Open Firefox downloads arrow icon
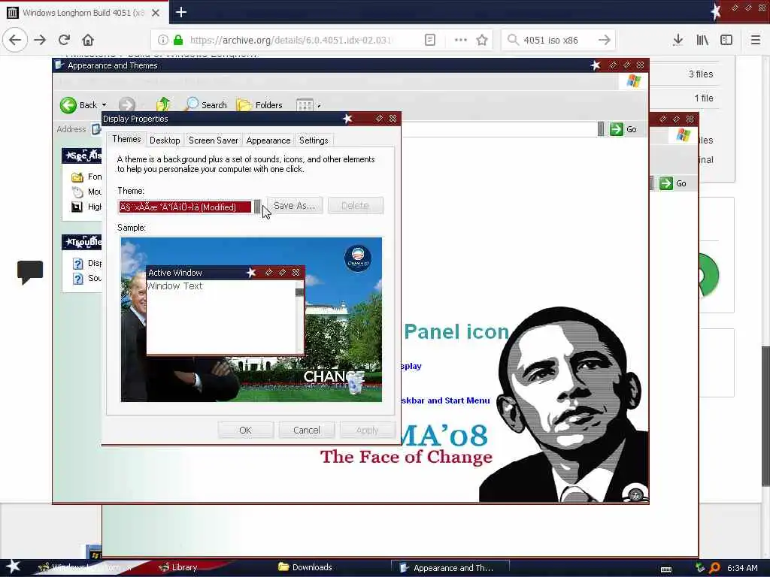Viewport: 770px width, 577px height. click(678, 40)
